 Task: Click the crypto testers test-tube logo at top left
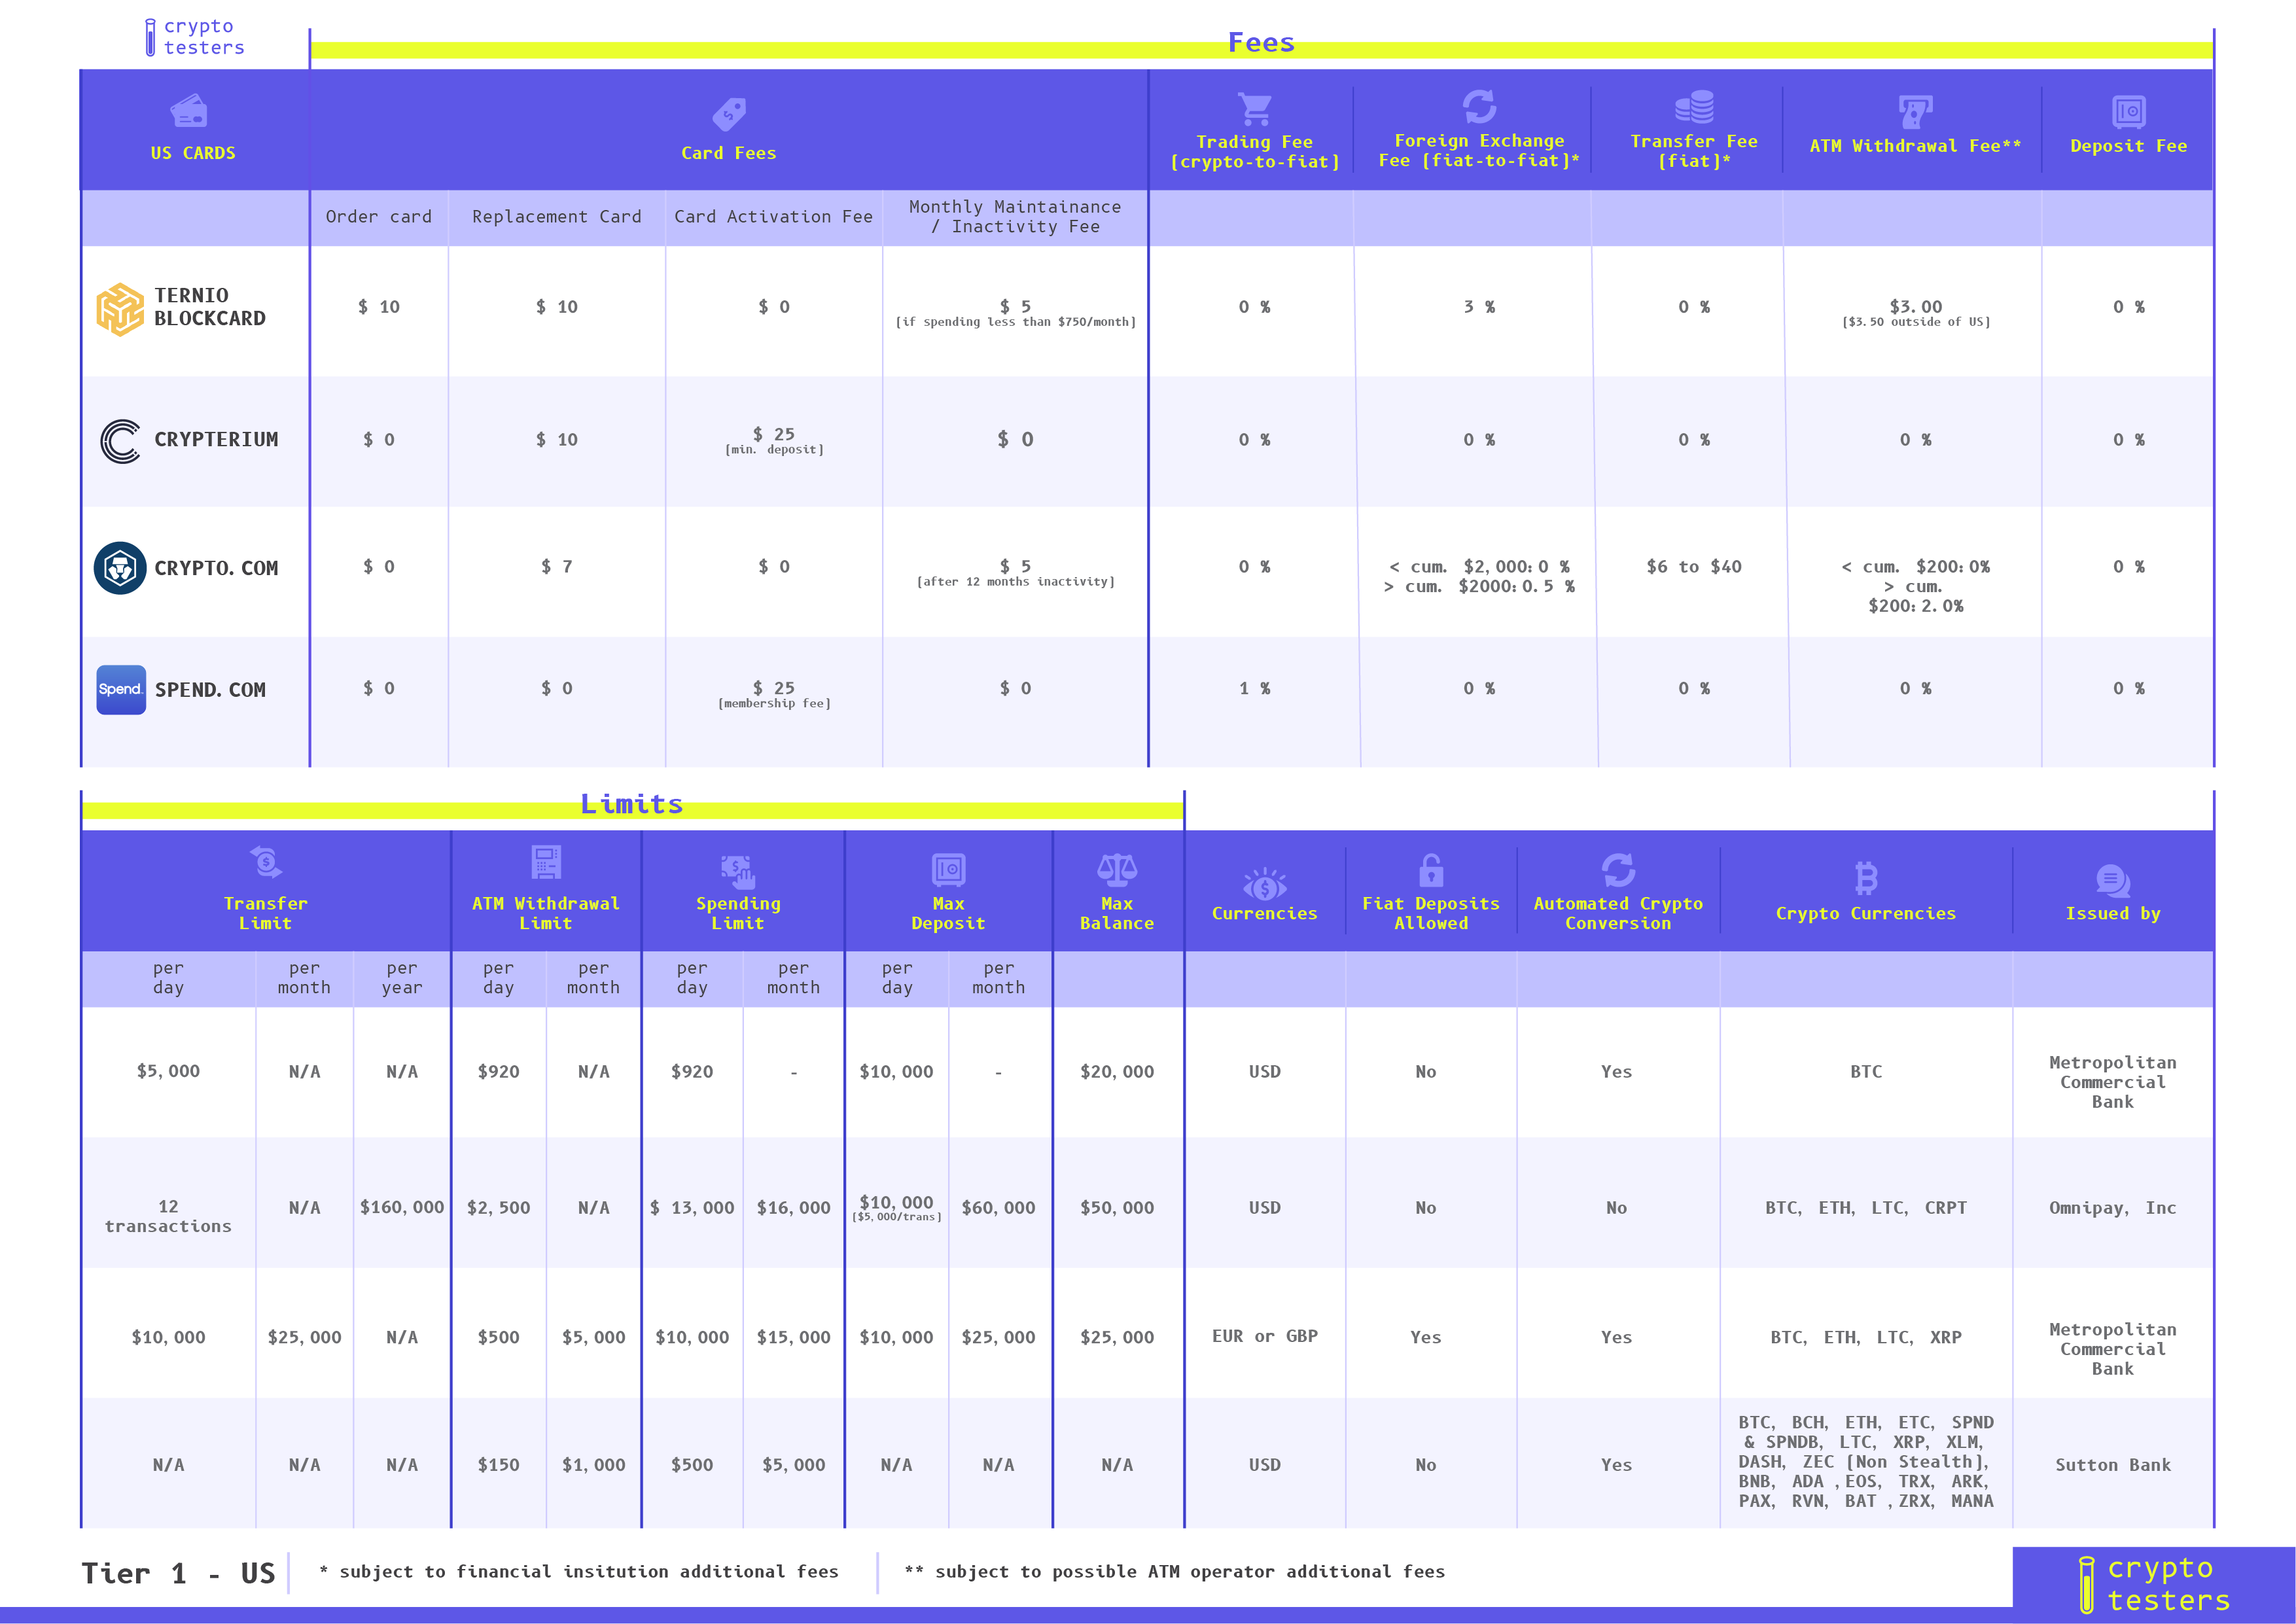(x=194, y=37)
